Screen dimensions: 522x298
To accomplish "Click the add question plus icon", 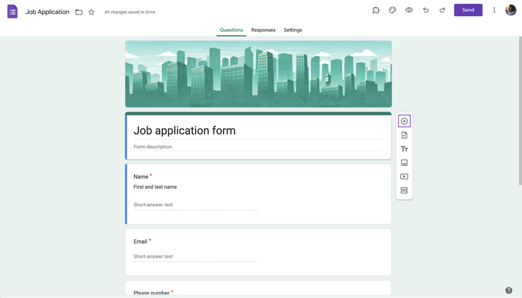I will click(404, 121).
